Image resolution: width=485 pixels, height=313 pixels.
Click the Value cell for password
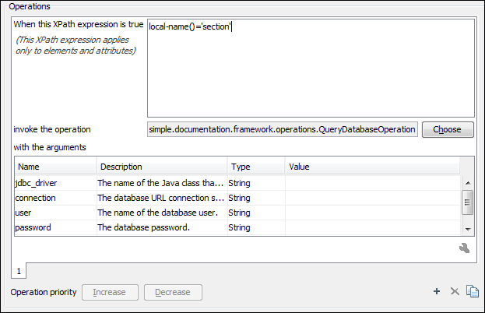point(372,227)
